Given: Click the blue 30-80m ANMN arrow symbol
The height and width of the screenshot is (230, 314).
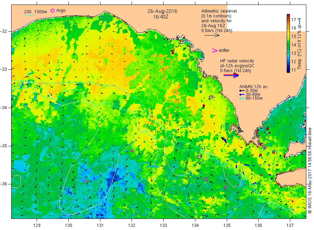Looking at the screenshot, I should point(242,94).
